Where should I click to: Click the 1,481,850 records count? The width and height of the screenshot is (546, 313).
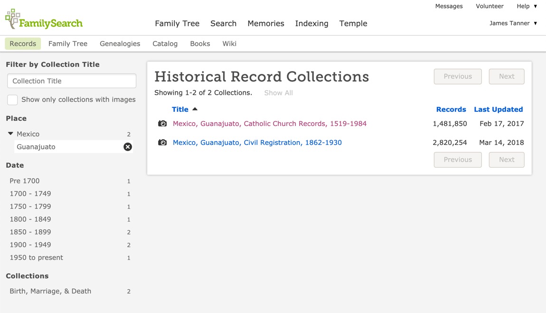[x=450, y=124]
